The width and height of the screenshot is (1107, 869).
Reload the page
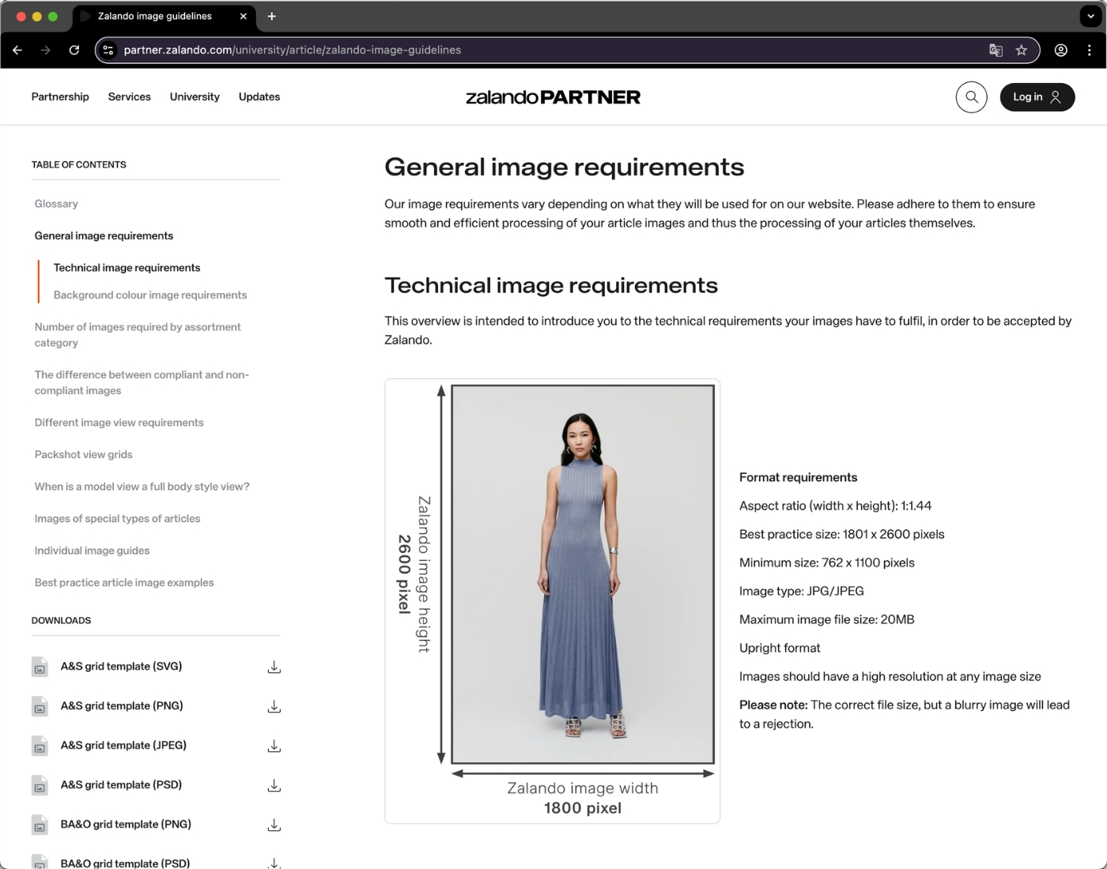[74, 50]
